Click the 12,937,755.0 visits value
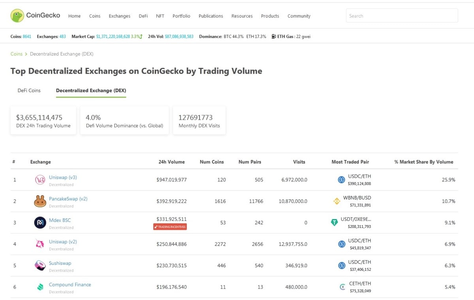474x300 pixels. [293, 244]
